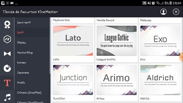Tap the alarm clock status icon
The image size is (183, 103).
coord(153,3)
